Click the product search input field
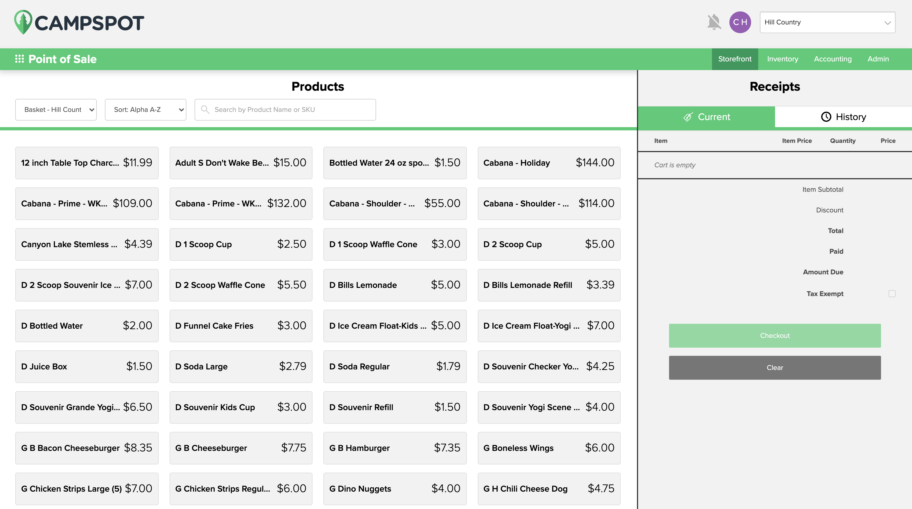The image size is (912, 509). [290, 110]
